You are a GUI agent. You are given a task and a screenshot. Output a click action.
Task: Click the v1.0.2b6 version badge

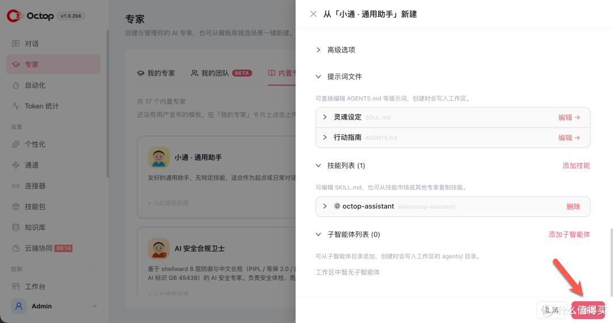tap(71, 16)
